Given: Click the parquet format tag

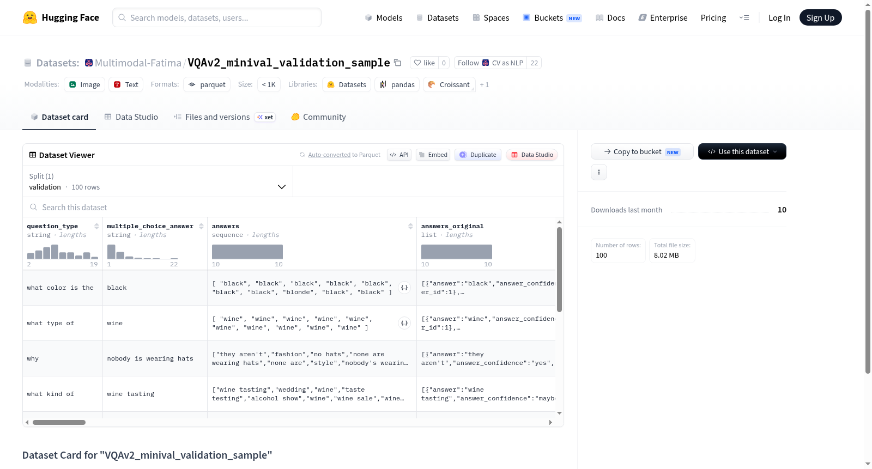Looking at the screenshot, I should tap(207, 84).
